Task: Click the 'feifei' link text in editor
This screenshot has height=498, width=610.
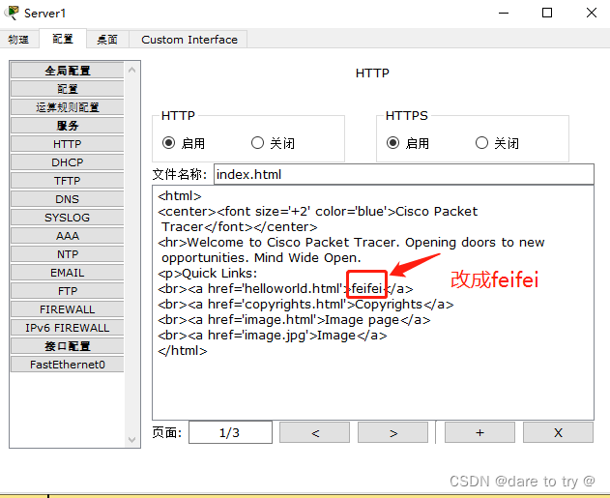Action: coord(366,288)
